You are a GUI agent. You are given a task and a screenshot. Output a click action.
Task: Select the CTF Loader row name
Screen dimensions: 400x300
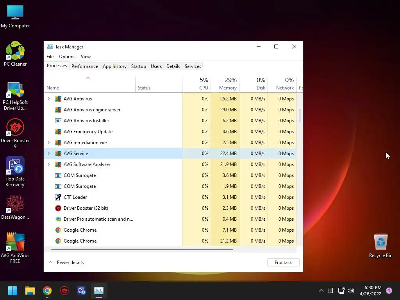coord(75,197)
